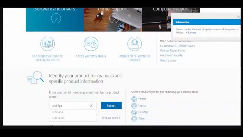The height and width of the screenshot is (137, 243).
Task: Click the Other label text
Action: (142, 118)
